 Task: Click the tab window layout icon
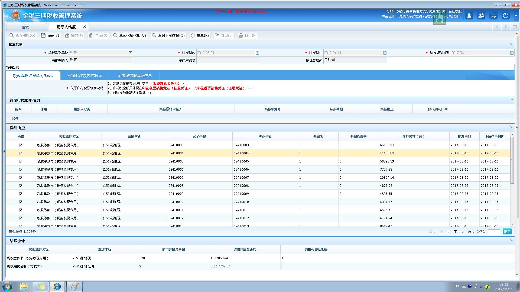pos(515,26)
